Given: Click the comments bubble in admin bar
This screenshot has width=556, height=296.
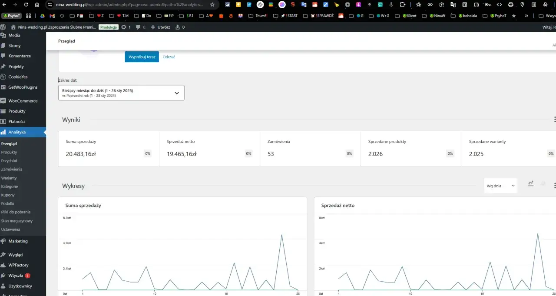Looking at the screenshot, I should (138, 27).
